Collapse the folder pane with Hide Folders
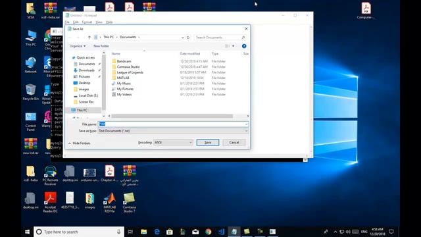The height and width of the screenshot is (237, 421). [x=80, y=144]
